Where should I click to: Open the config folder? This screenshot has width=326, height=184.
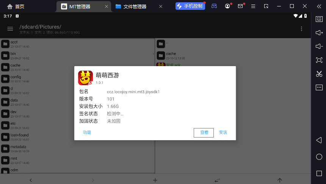tap(77, 79)
